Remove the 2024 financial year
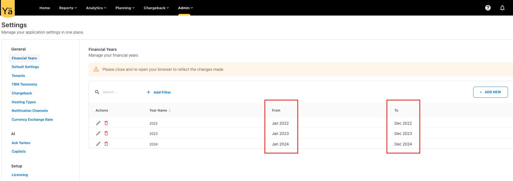This screenshot has width=513, height=181. (x=106, y=144)
